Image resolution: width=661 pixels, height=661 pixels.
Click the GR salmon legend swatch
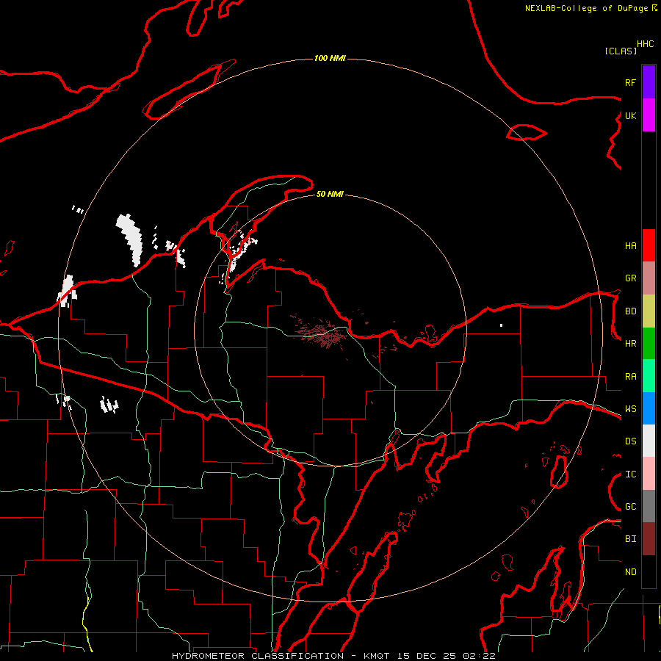[649, 278]
